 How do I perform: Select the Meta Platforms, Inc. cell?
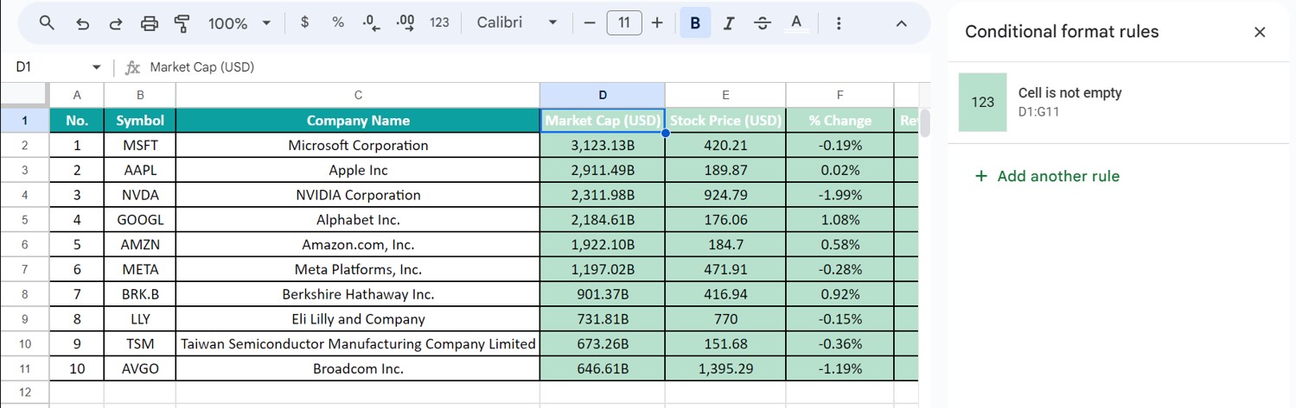(358, 269)
